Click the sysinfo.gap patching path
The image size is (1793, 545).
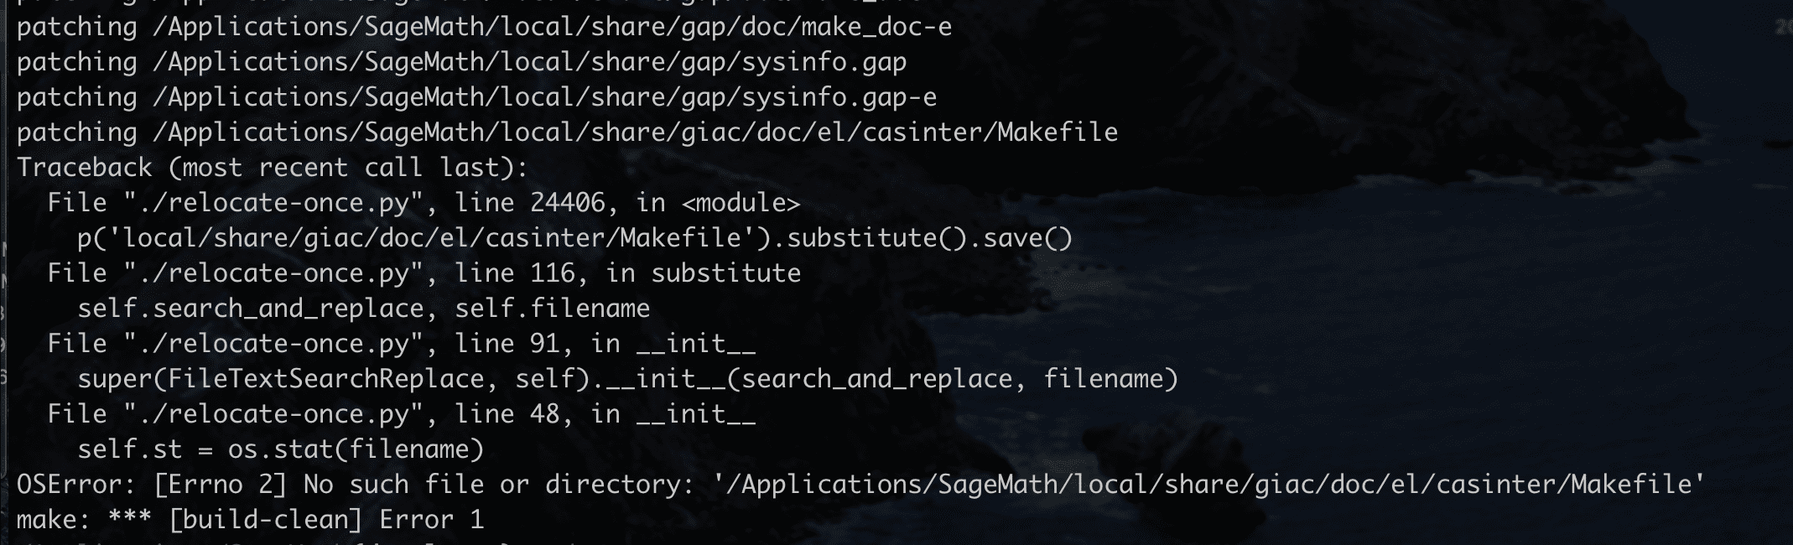(537, 62)
